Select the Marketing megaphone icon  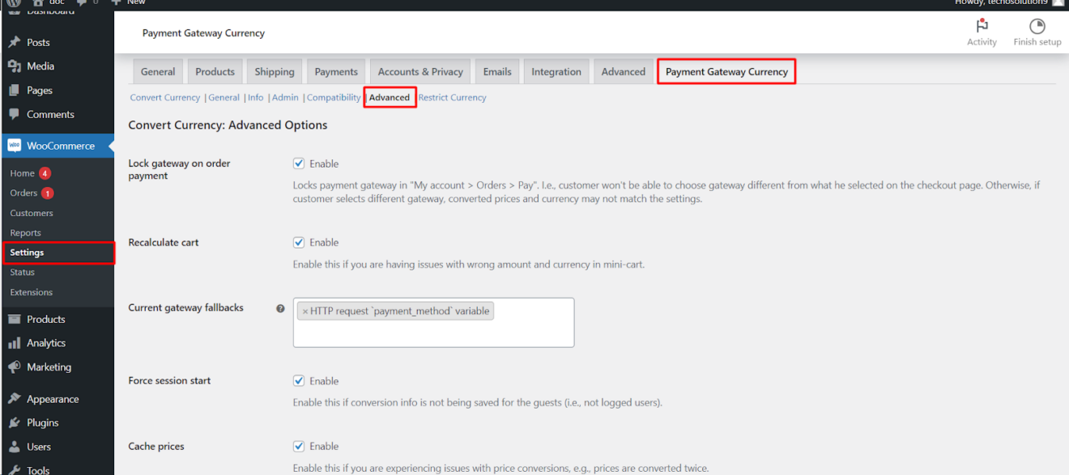(13, 367)
